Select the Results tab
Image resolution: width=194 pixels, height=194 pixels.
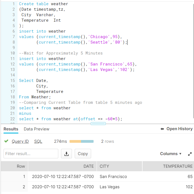(x=11, y=129)
